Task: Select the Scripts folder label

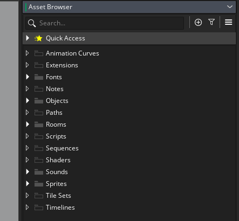Action: (56, 136)
